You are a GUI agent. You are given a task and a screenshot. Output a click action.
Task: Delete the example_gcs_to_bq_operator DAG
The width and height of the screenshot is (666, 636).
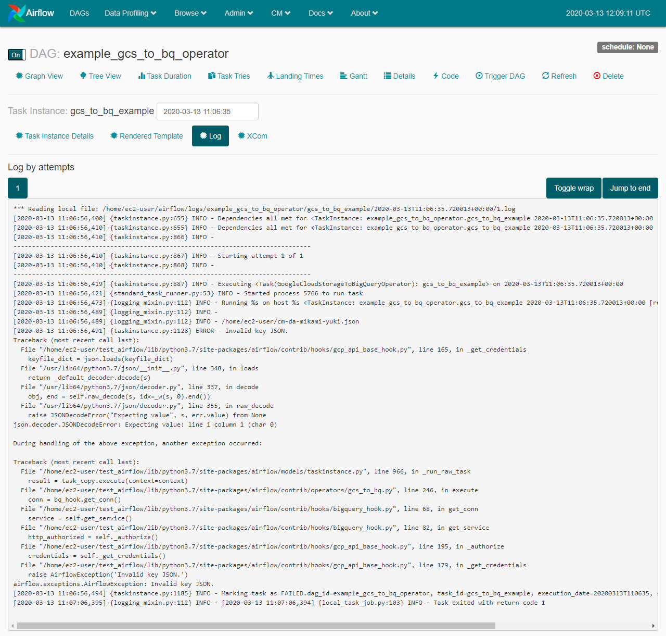(x=608, y=76)
